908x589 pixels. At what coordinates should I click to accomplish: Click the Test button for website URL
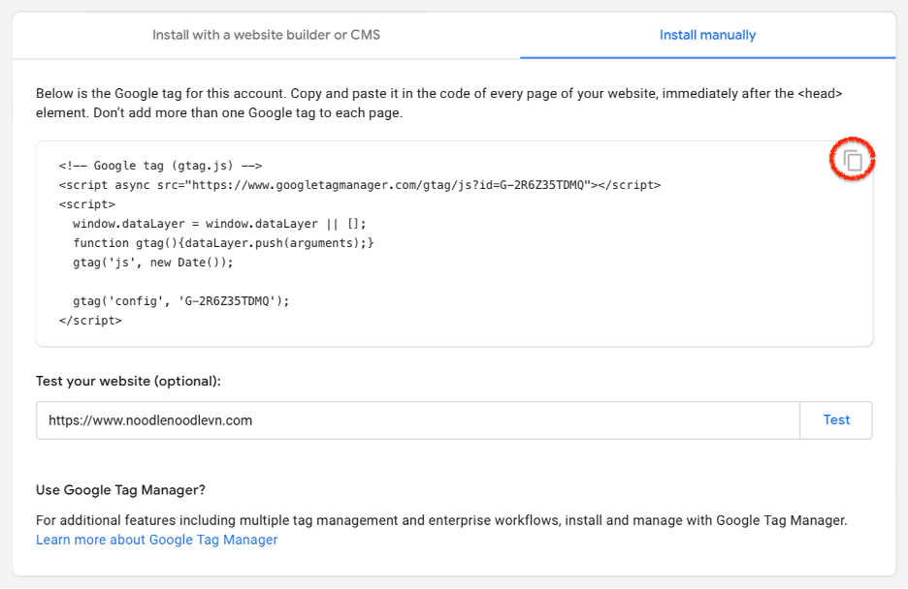[836, 420]
